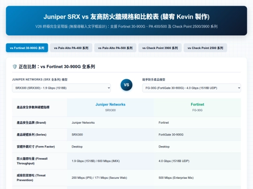Click the Threat Prevention row label
This screenshot has width=253, height=189.
tap(39, 178)
